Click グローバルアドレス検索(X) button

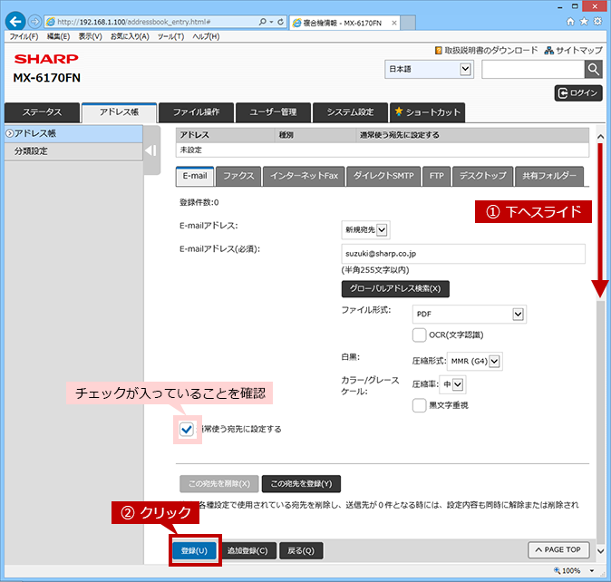click(395, 289)
